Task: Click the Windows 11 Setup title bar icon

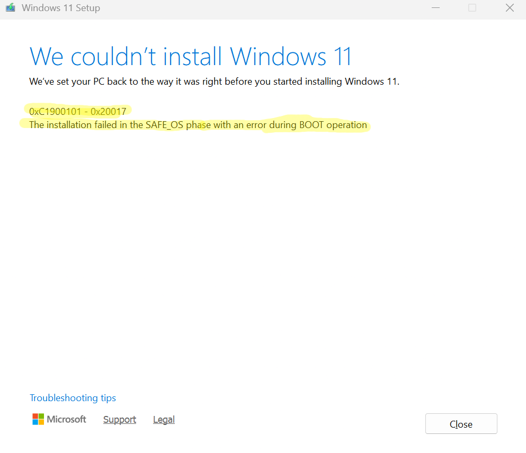Action: click(11, 7)
